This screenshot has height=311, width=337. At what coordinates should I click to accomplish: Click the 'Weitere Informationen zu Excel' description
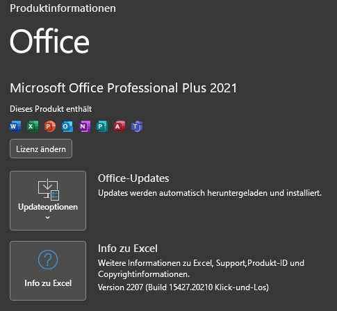201,269
